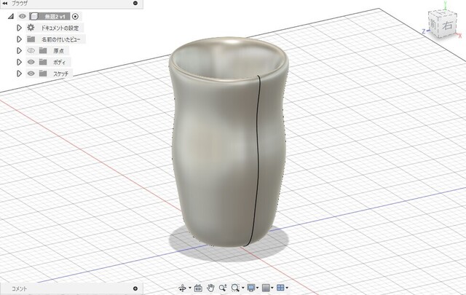
Task: Activate root component radio button
Action: (x=75, y=15)
